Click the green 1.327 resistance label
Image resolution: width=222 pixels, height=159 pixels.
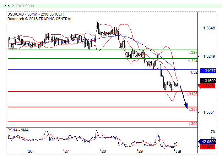(193, 52)
